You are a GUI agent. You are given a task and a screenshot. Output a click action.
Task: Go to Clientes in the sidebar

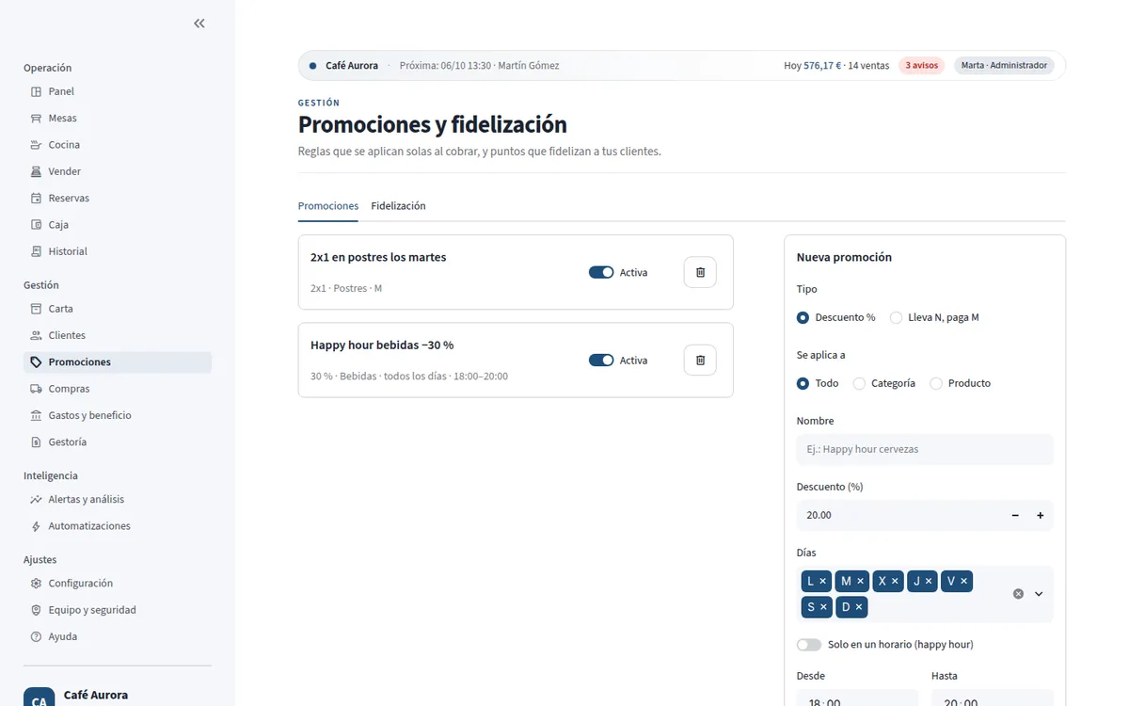(x=118, y=335)
